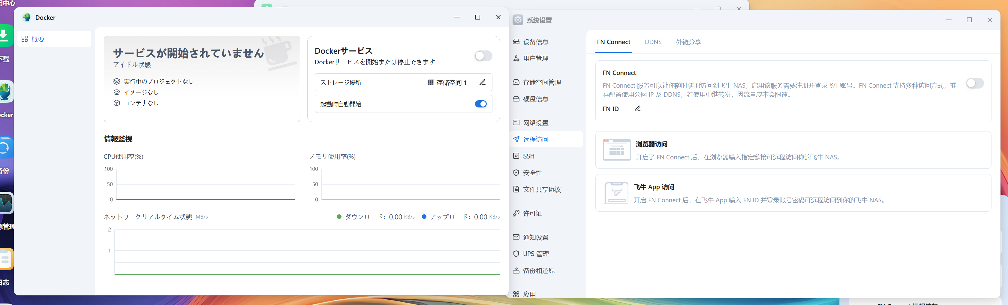Open the SSH settings section

(529, 156)
